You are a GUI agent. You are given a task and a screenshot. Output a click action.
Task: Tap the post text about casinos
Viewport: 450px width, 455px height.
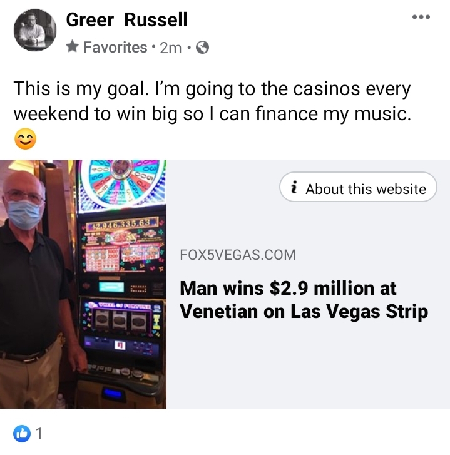pyautogui.click(x=212, y=101)
